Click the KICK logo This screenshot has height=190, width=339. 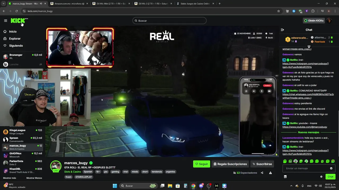pos(19,21)
